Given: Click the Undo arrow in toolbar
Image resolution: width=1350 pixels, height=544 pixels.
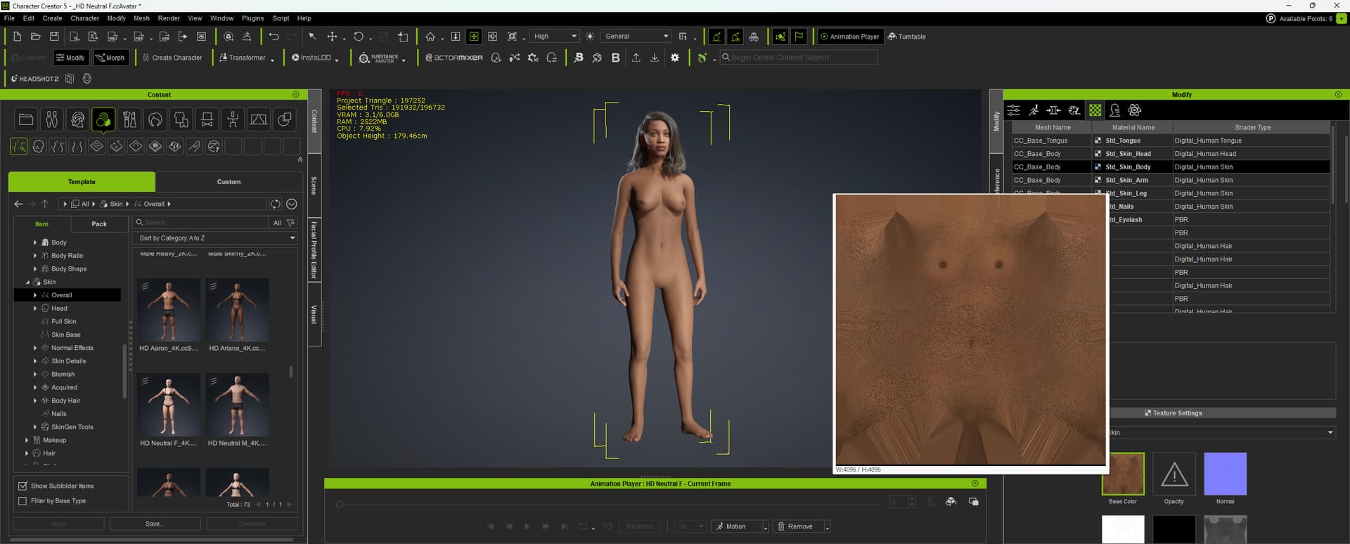Looking at the screenshot, I should 274,37.
